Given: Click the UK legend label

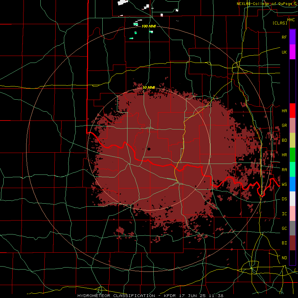Looking at the screenshot, I should pos(284,52).
